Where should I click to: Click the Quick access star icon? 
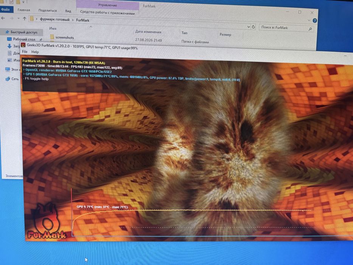[x=7, y=32]
